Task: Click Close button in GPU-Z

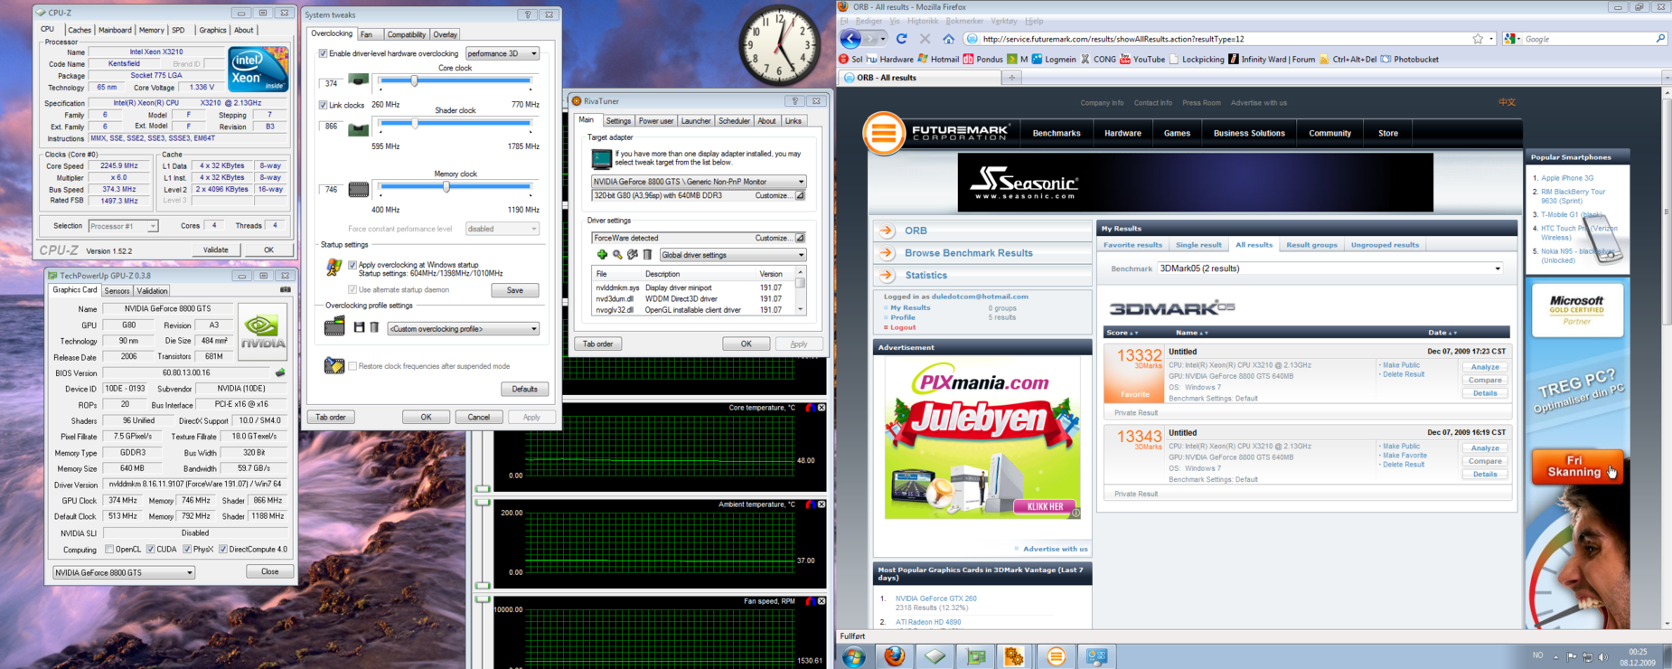Action: [269, 571]
